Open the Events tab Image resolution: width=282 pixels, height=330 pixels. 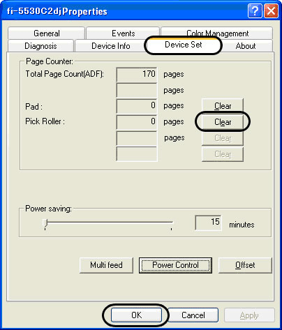pos(123,33)
